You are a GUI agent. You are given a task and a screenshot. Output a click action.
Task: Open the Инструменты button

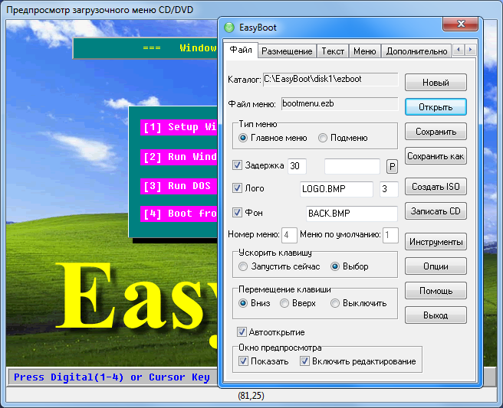coord(436,241)
